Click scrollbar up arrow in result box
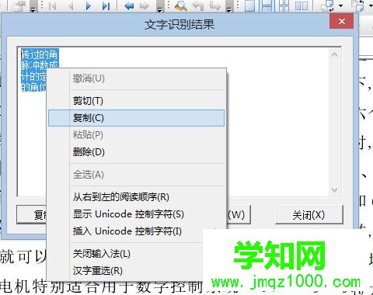The height and width of the screenshot is (295, 373). pyautogui.click(x=334, y=54)
